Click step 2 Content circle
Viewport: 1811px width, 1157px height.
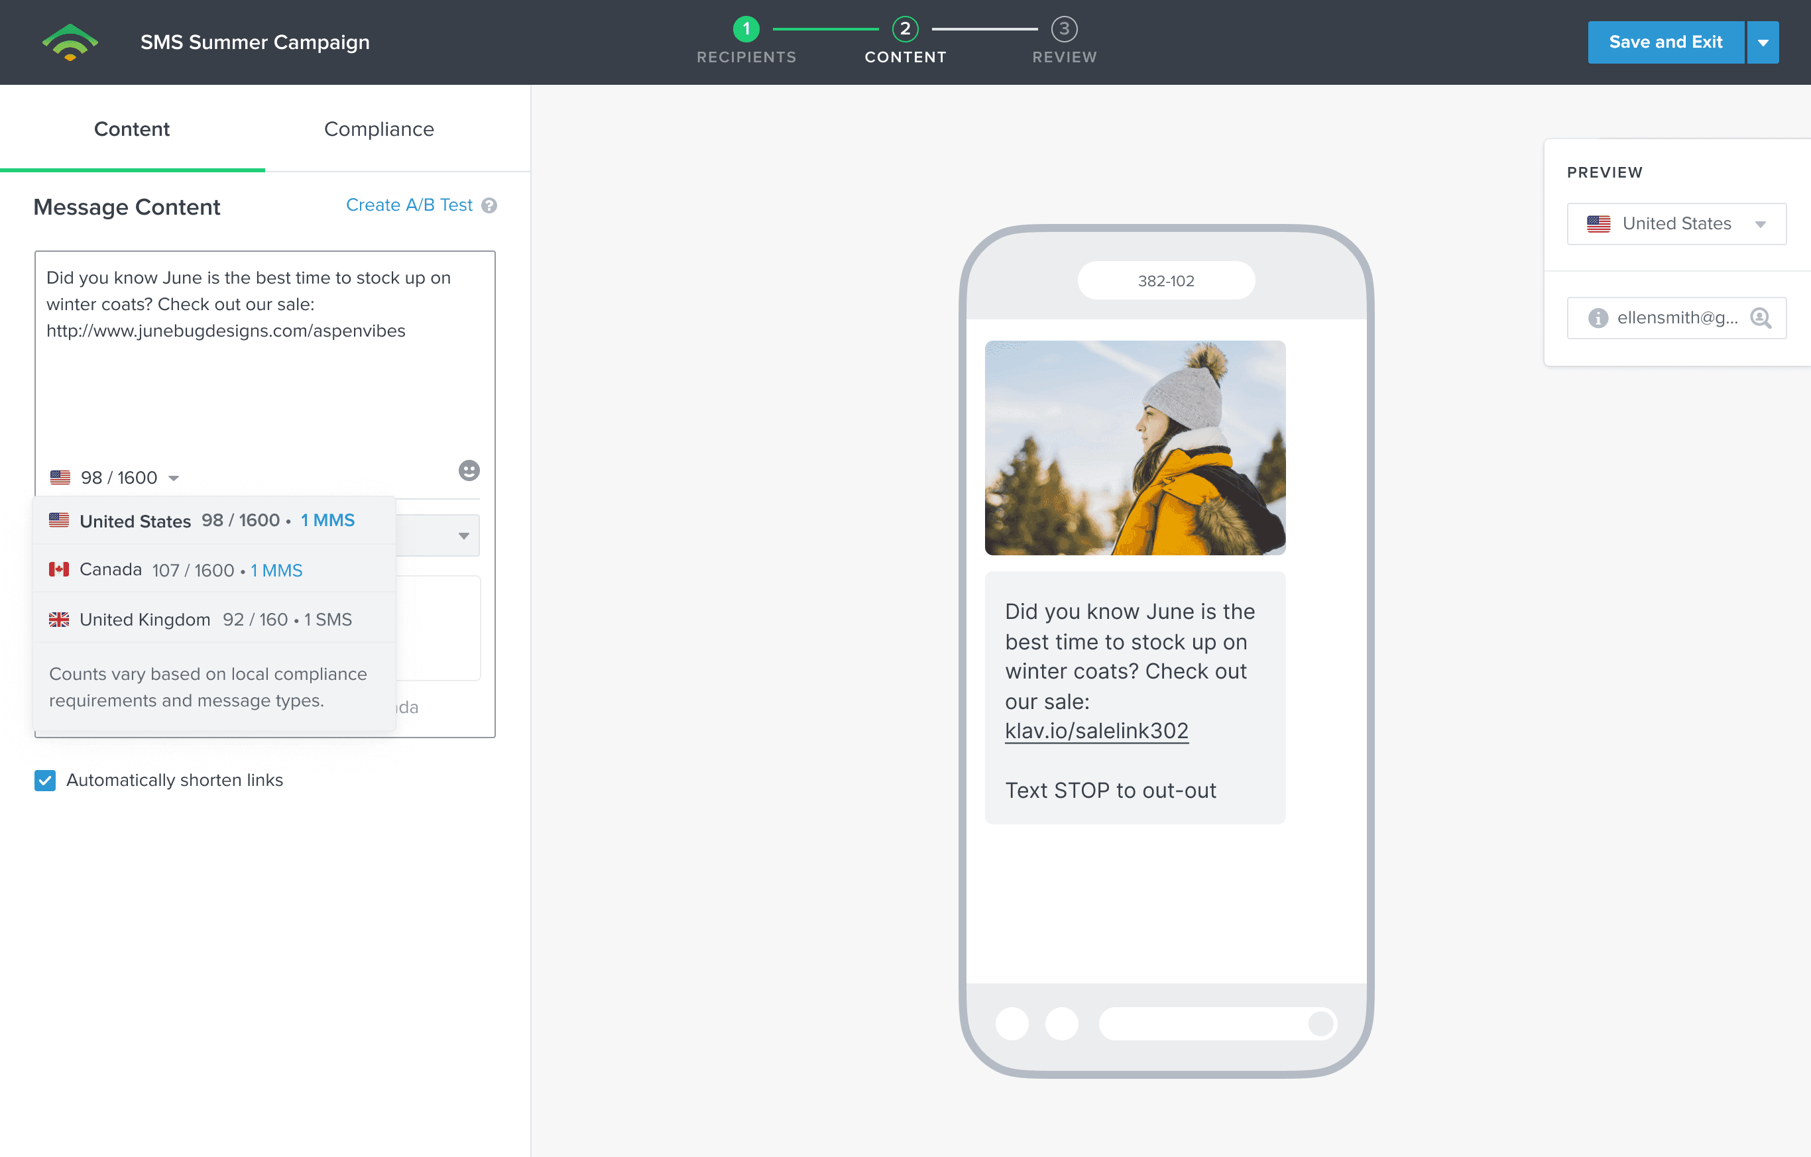tap(905, 29)
